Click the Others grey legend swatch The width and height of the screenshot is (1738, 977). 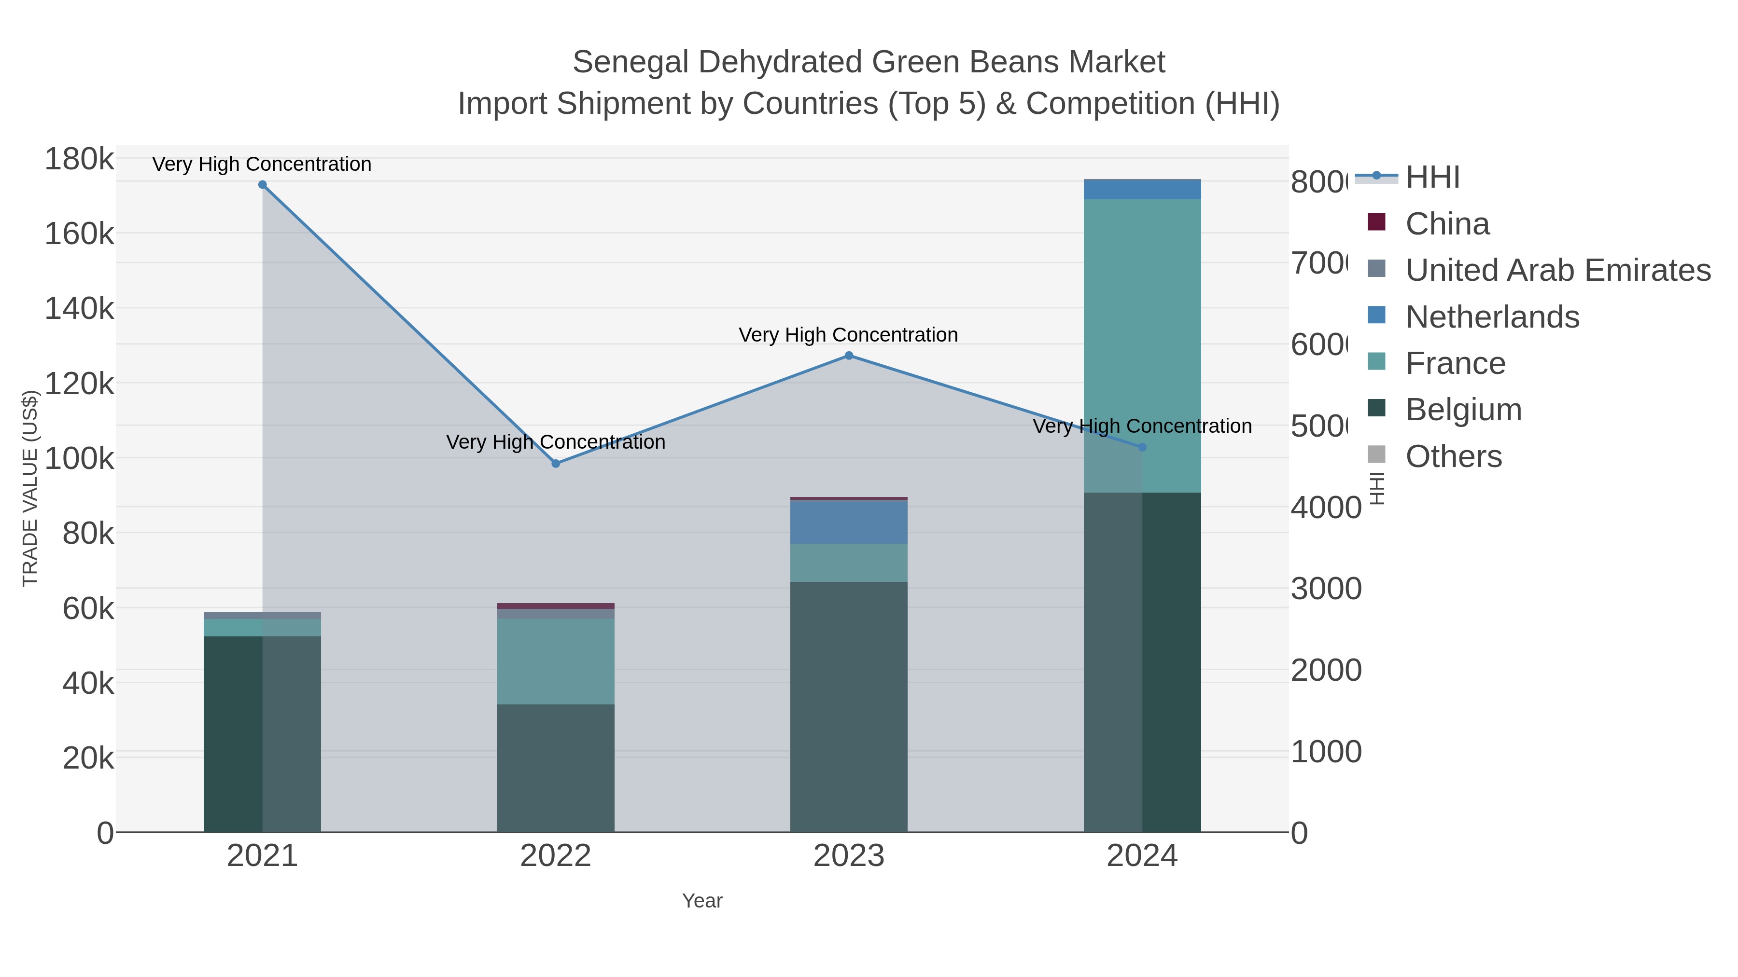(x=1376, y=454)
